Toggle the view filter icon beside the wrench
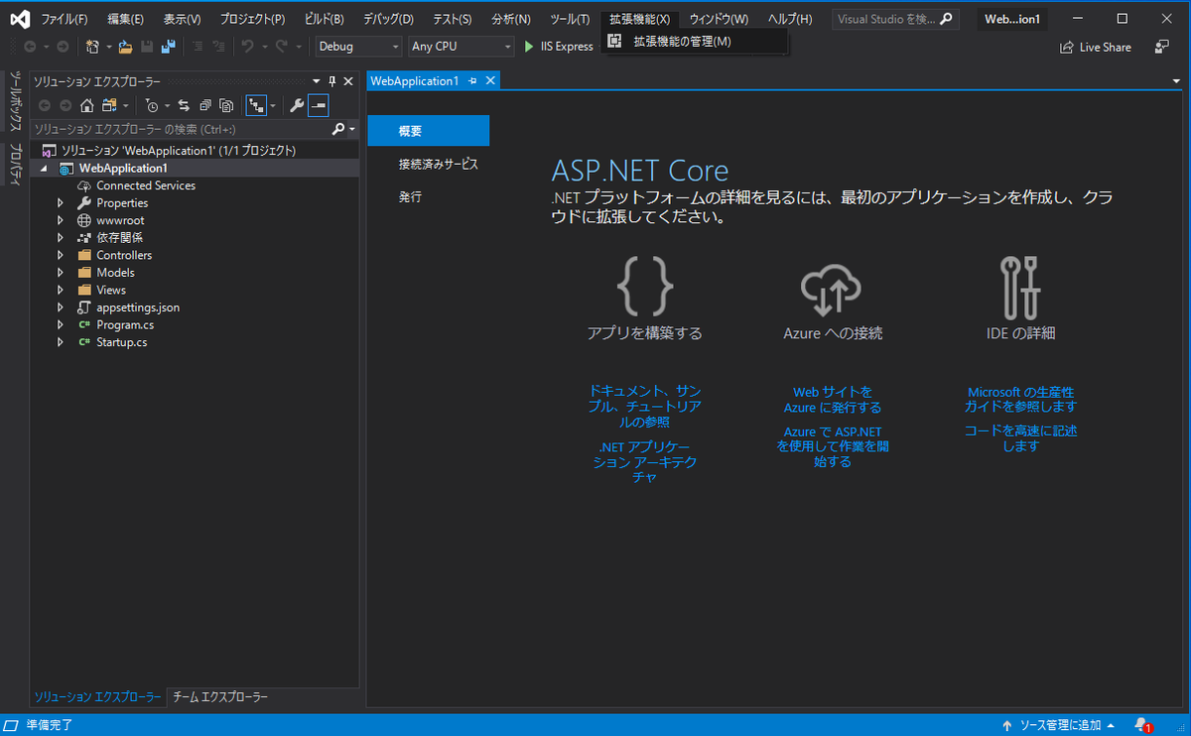Image resolution: width=1191 pixels, height=736 pixels. click(x=256, y=106)
